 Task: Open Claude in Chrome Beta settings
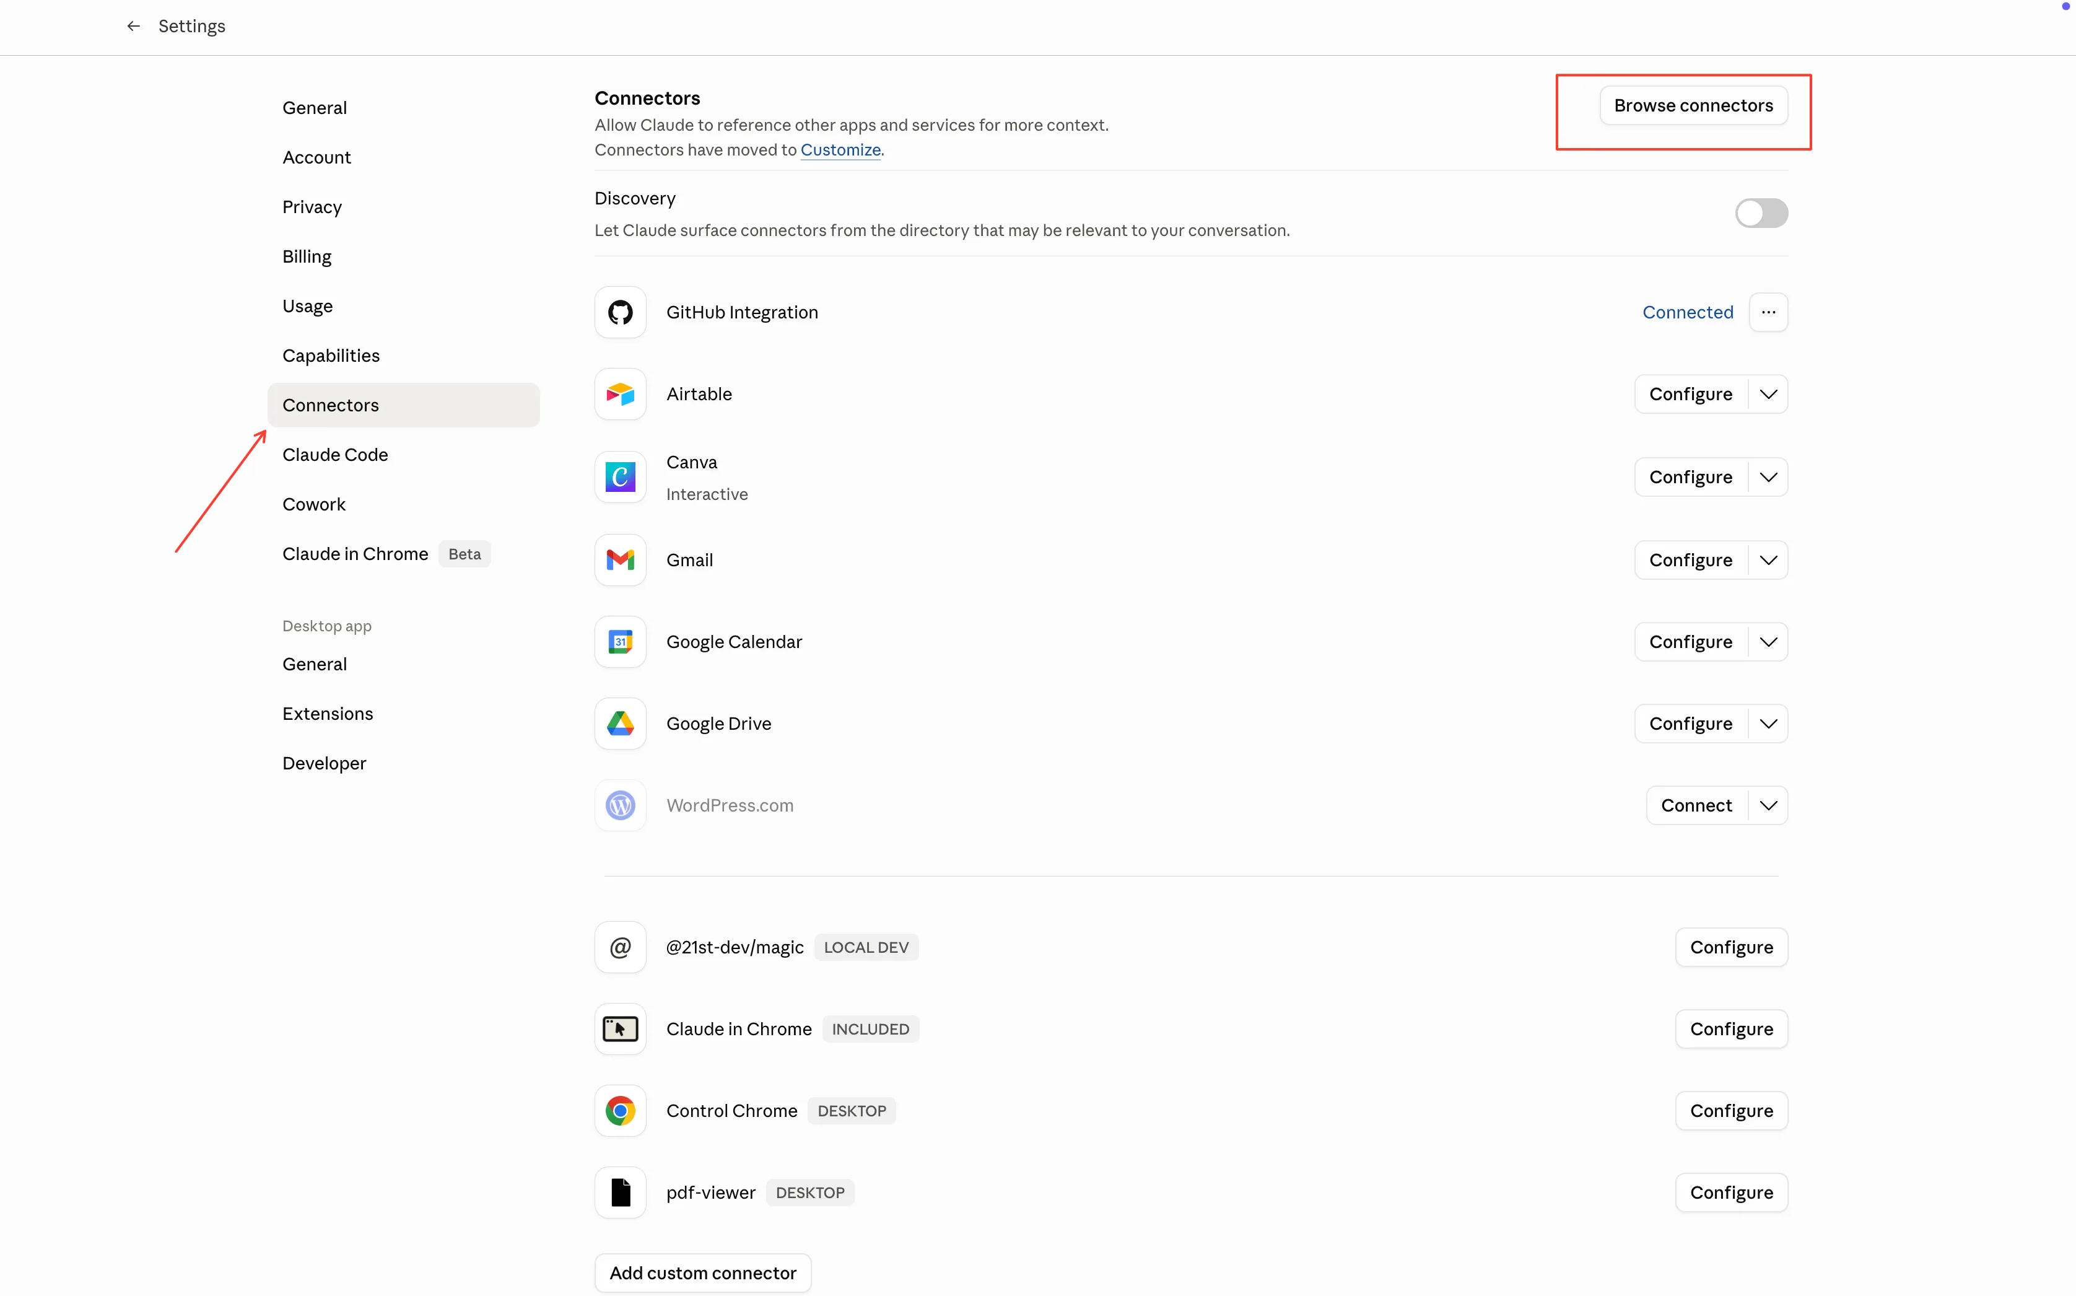pyautogui.click(x=404, y=554)
